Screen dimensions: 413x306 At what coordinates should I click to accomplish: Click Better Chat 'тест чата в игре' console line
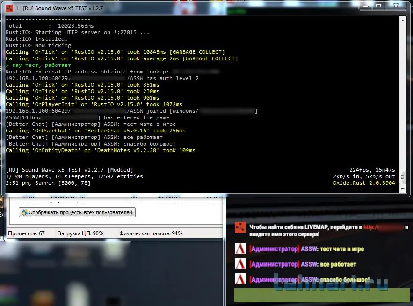[x=91, y=124]
